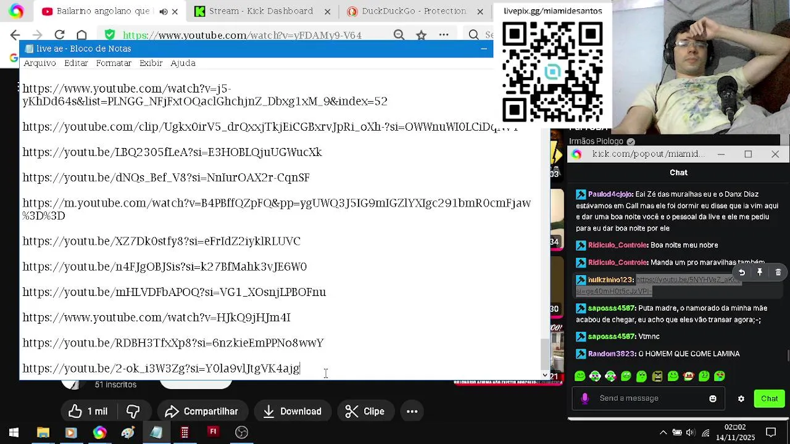The height and width of the screenshot is (444, 790).
Task: Open the Formatar menu in Notepad
Action: (114, 63)
